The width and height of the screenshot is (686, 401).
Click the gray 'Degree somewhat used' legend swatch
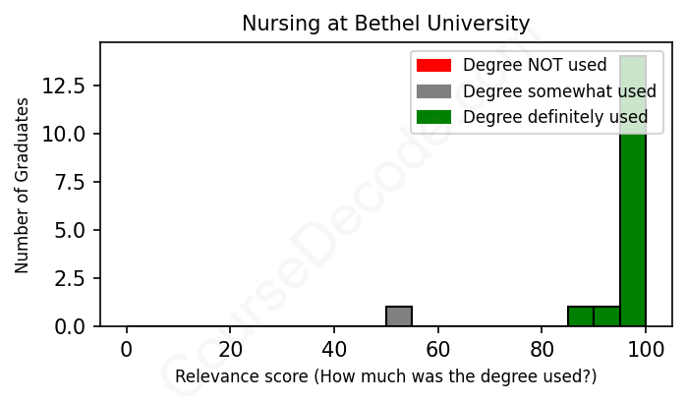(433, 91)
